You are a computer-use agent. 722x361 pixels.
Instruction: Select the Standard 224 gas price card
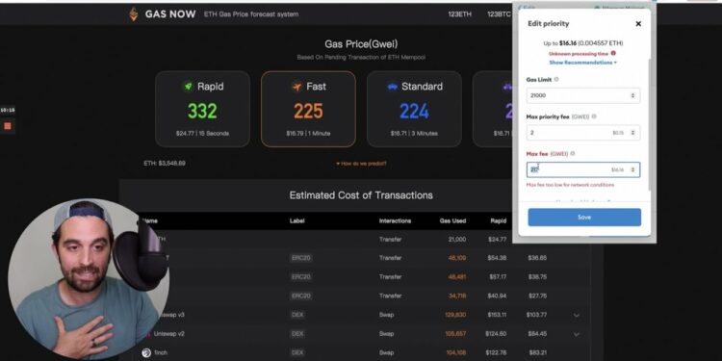click(414, 109)
